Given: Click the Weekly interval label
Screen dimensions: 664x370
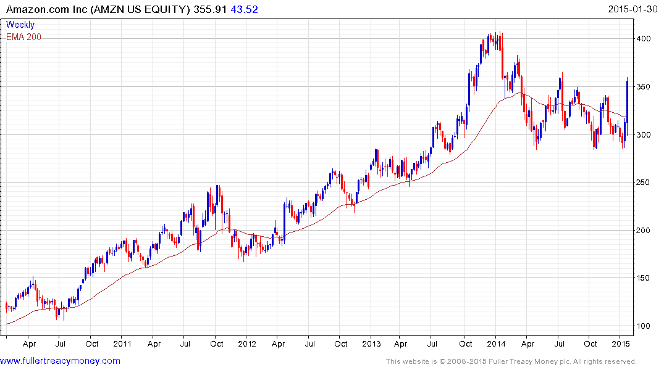Looking at the screenshot, I should 20,25.
